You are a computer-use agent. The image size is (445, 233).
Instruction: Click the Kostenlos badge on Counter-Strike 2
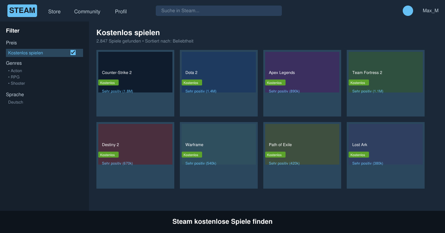(108, 82)
